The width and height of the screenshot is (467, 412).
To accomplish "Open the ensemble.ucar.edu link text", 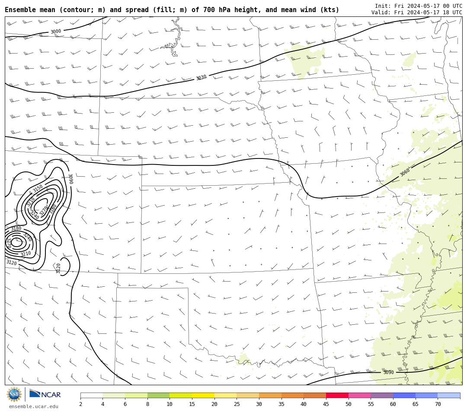I will click(x=34, y=406).
